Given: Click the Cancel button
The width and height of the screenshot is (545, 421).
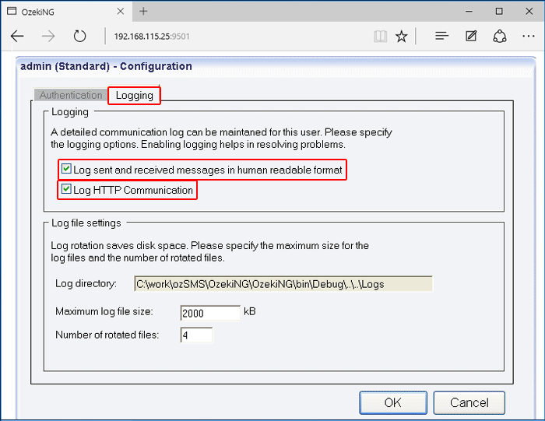Looking at the screenshot, I should pyautogui.click(x=469, y=402).
